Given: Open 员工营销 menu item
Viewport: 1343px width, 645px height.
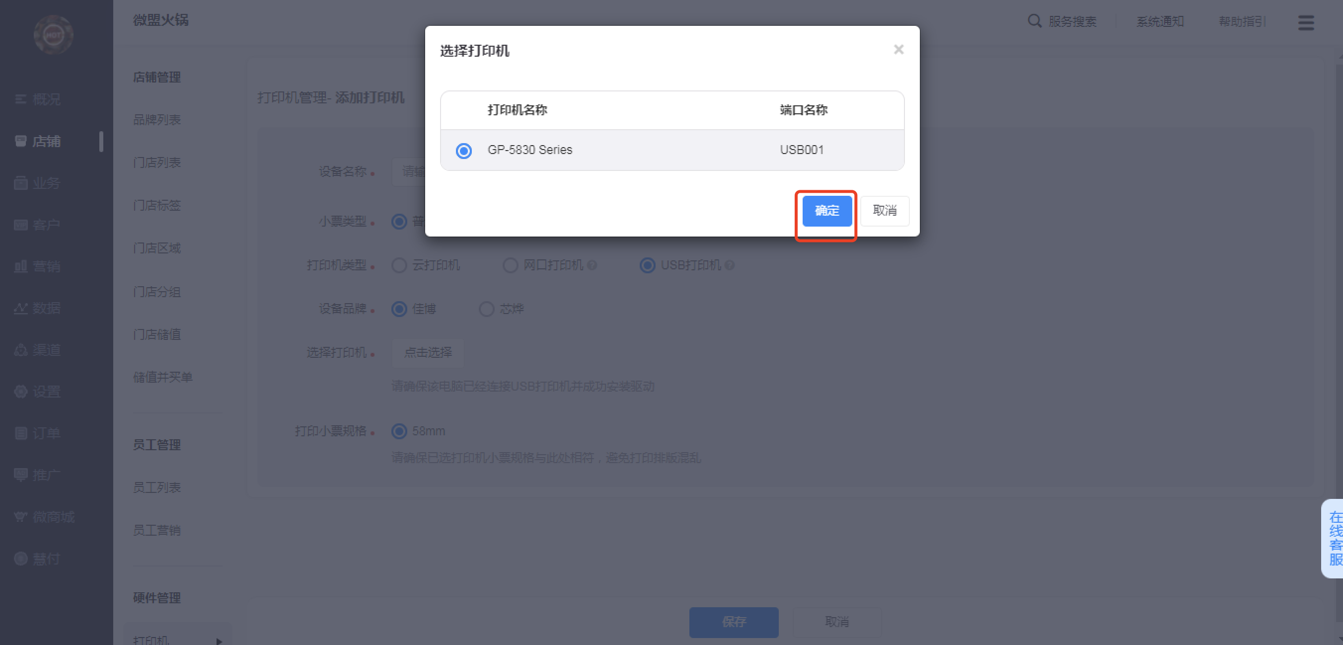Looking at the screenshot, I should [x=156, y=530].
